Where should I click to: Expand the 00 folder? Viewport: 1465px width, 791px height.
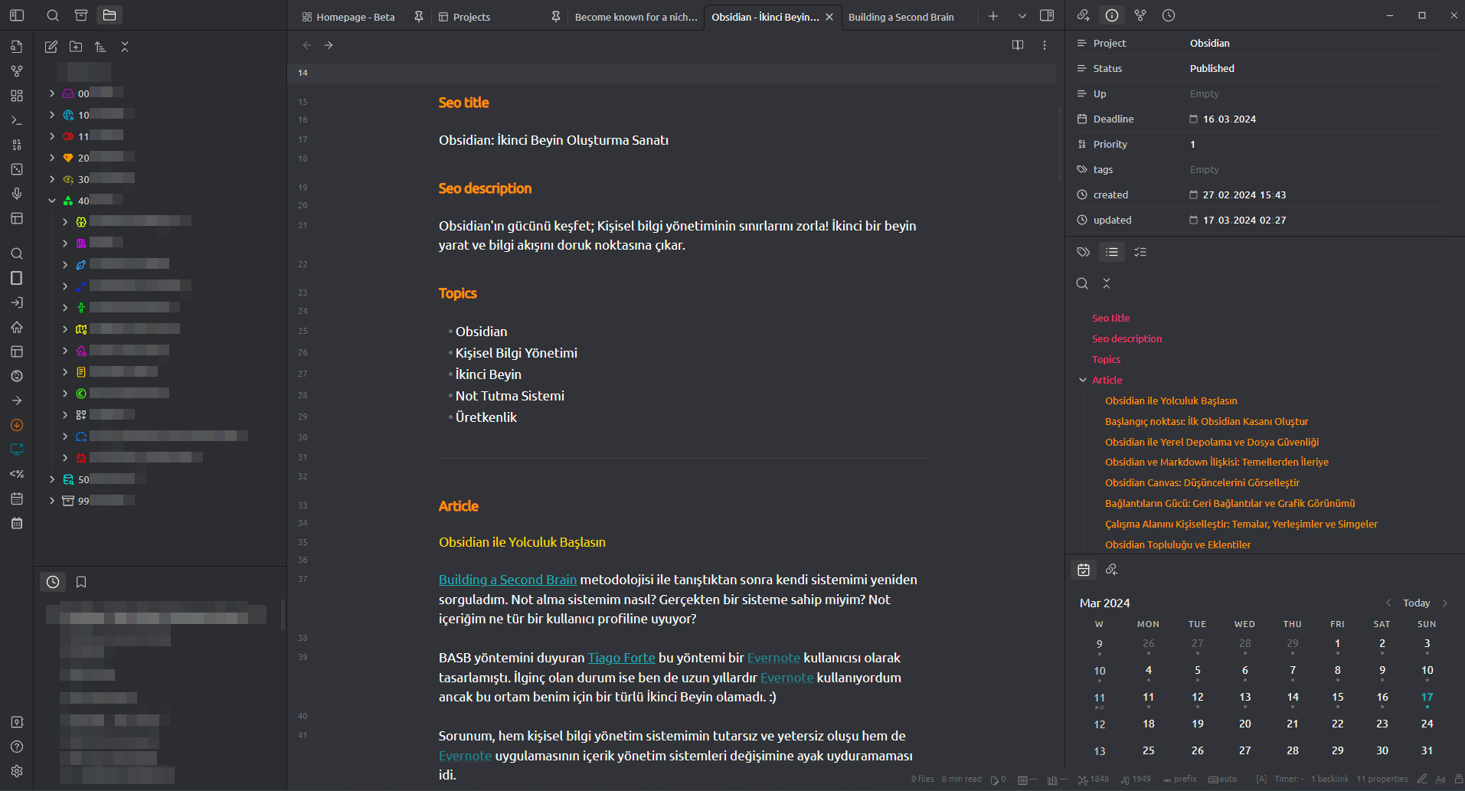52,93
